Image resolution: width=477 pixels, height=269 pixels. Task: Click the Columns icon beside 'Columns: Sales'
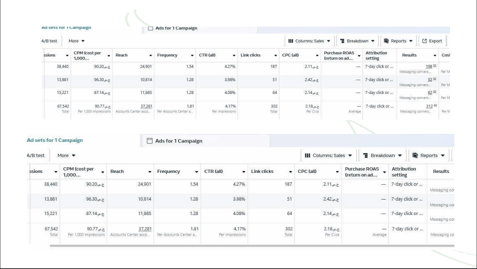pyautogui.click(x=291, y=40)
